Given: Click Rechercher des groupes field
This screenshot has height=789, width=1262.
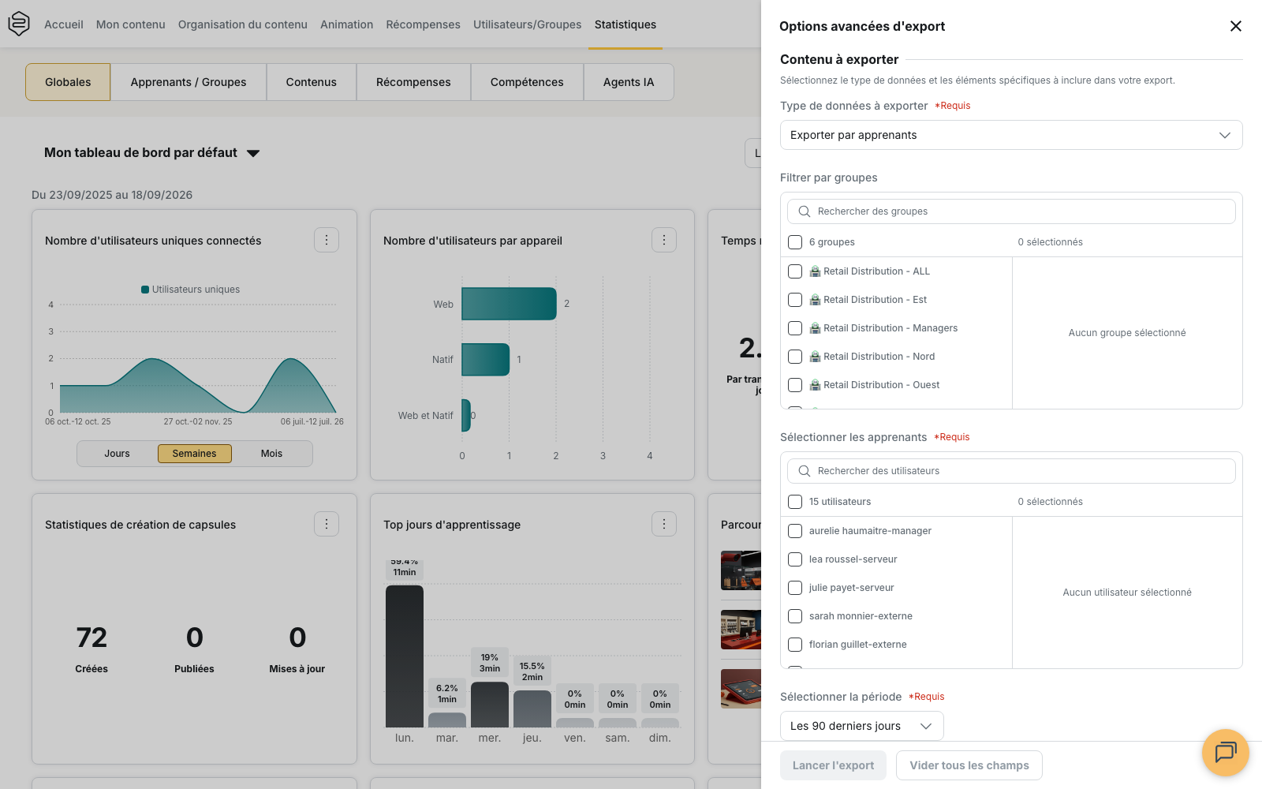Looking at the screenshot, I should [1011, 211].
